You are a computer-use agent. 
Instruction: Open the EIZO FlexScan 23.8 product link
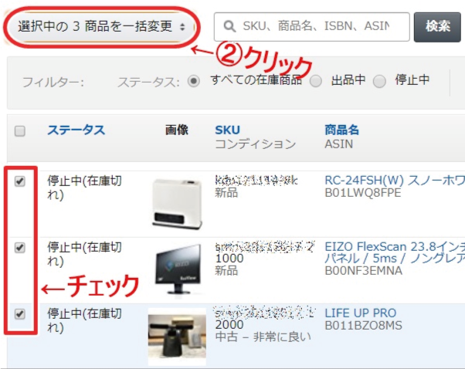tap(395, 247)
